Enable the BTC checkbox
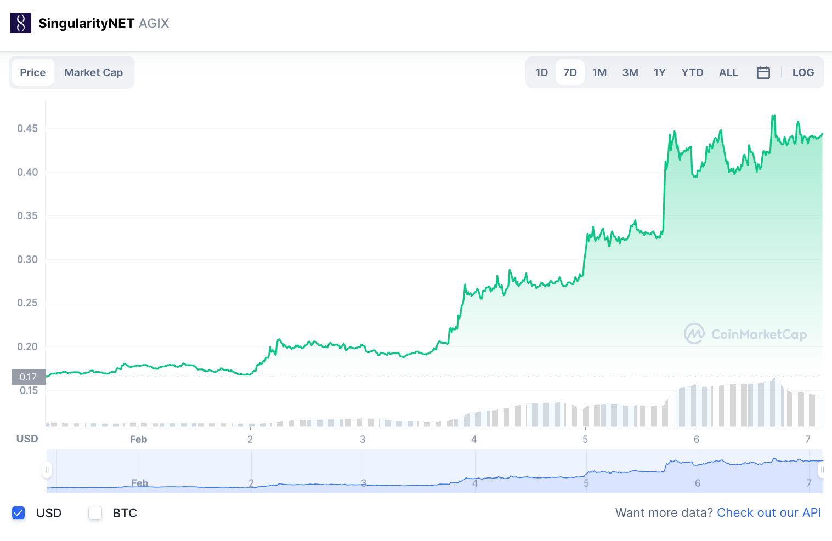 (x=95, y=513)
